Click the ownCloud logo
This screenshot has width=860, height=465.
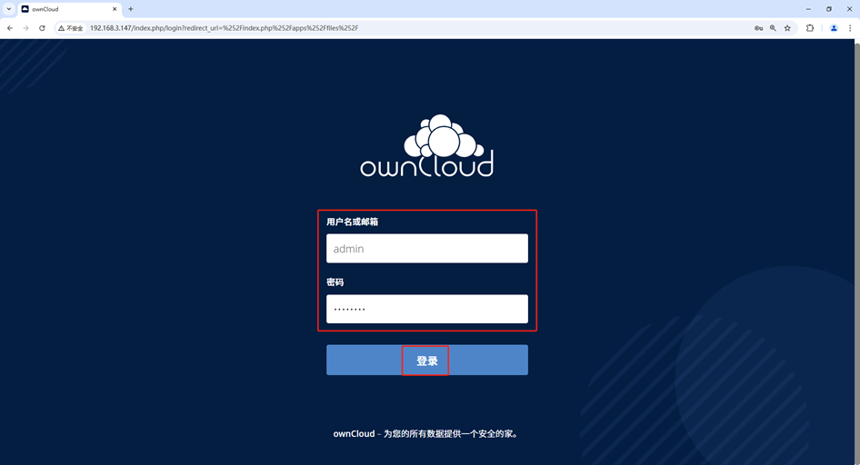pyautogui.click(x=426, y=145)
